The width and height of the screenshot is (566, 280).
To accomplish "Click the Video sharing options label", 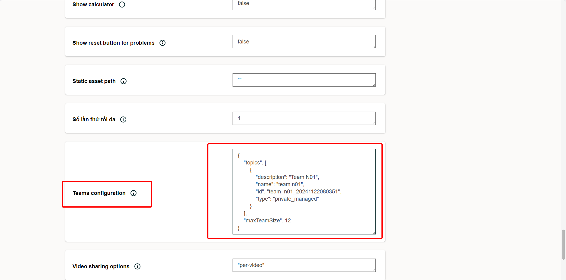I will click(x=101, y=266).
